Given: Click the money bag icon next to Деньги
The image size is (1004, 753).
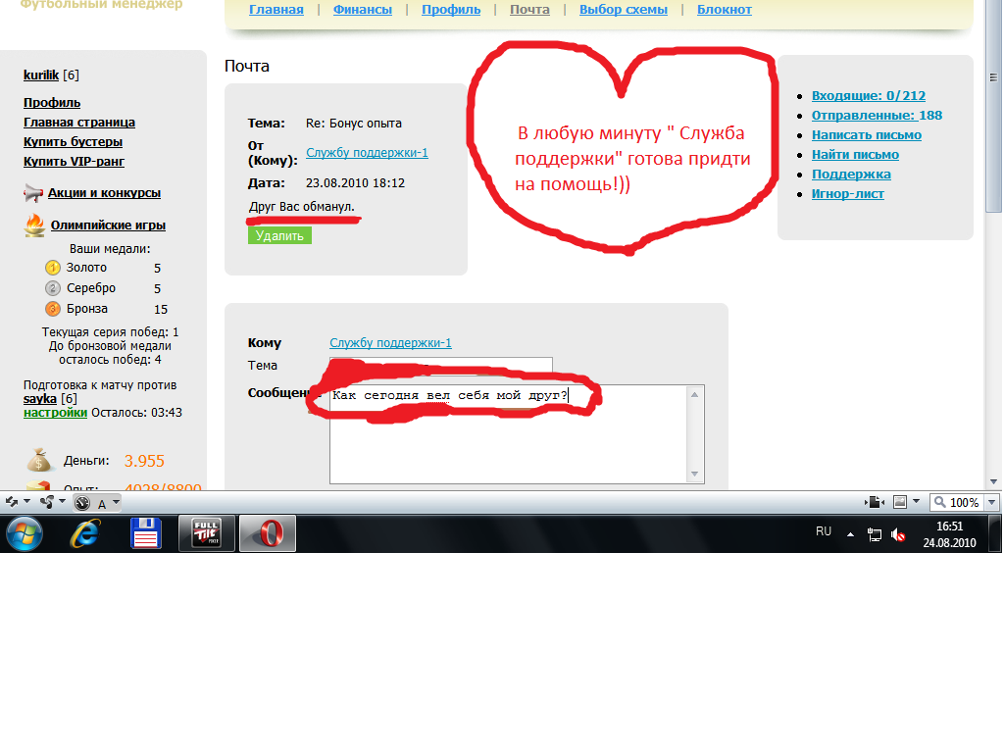Looking at the screenshot, I should (39, 460).
